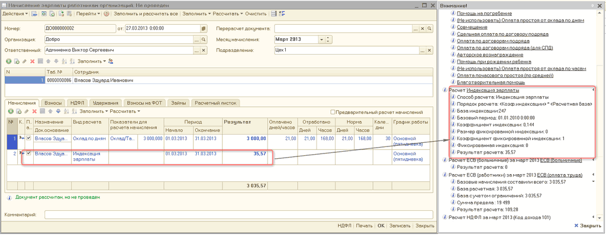This screenshot has width=606, height=235.
Task: Clear Перерасчет документа field with X icon
Action: (x=423, y=28)
